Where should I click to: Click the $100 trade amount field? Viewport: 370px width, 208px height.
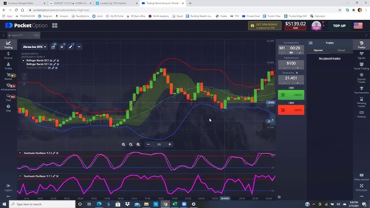point(291,63)
